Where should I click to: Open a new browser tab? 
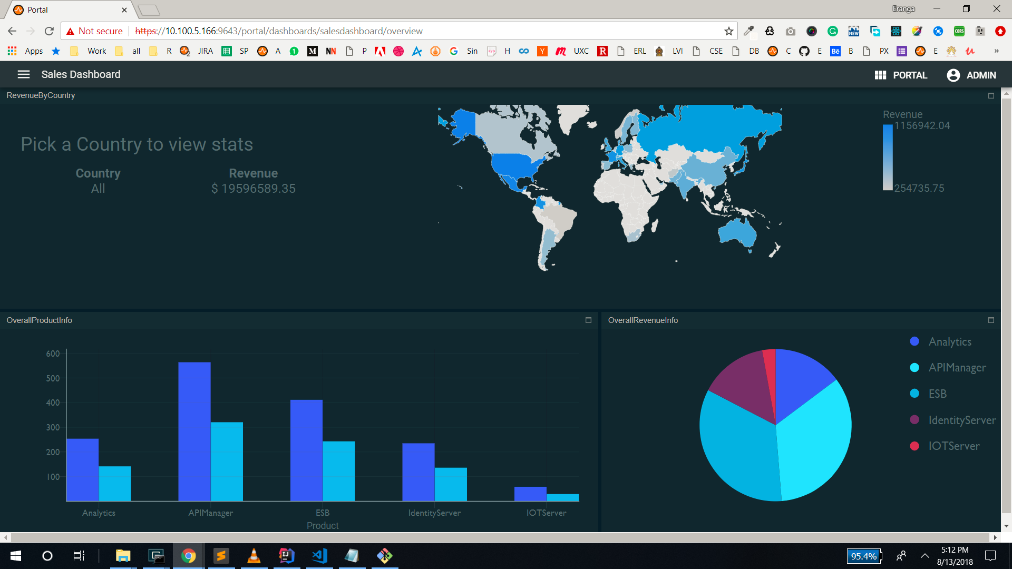click(x=149, y=10)
